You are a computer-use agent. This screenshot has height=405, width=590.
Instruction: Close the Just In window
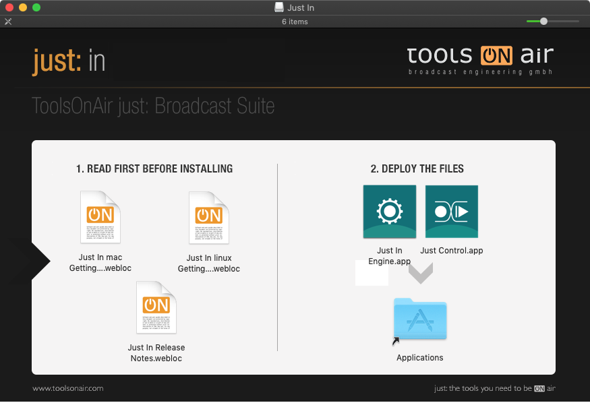coord(9,7)
